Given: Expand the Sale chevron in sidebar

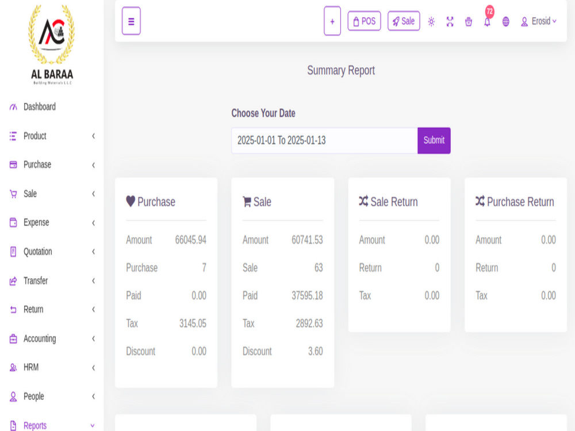Looking at the screenshot, I should click(x=94, y=194).
